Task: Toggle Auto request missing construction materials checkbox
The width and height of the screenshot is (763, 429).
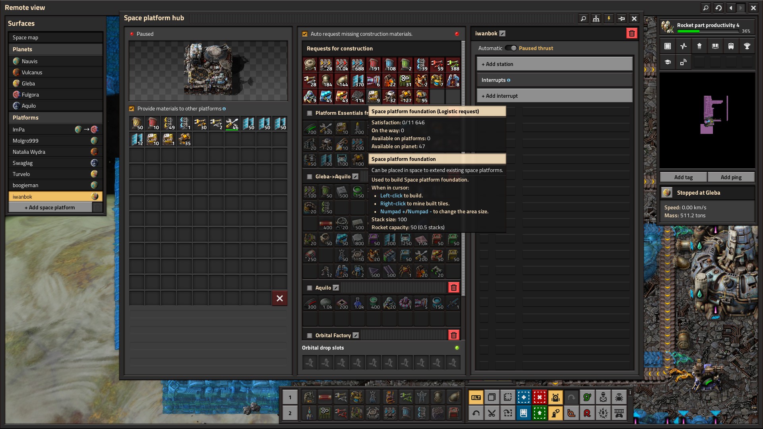Action: (305, 34)
